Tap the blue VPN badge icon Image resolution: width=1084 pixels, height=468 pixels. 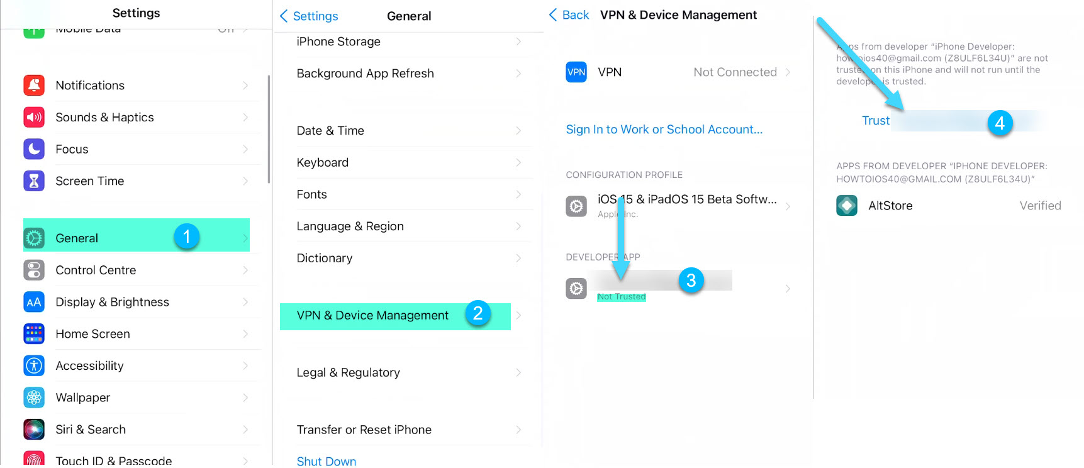(576, 72)
